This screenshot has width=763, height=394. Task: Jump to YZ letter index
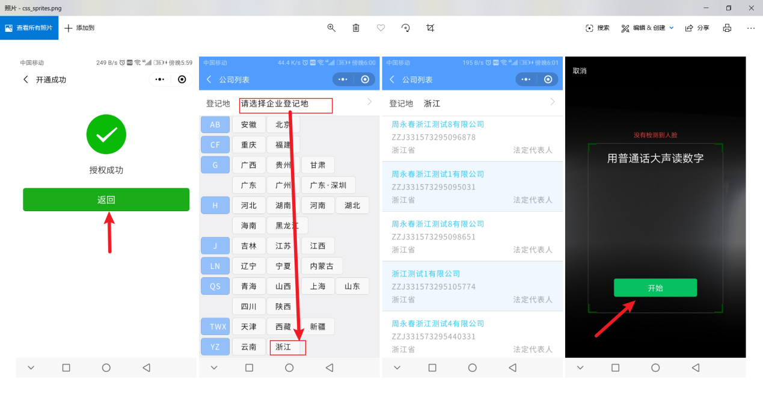pos(215,347)
